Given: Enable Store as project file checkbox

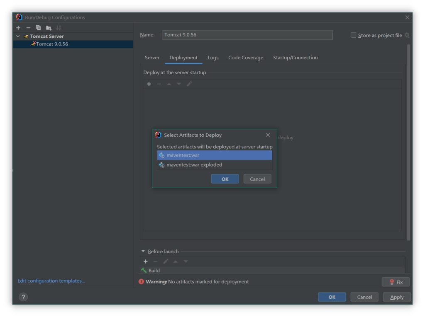Looking at the screenshot, I should (x=353, y=35).
